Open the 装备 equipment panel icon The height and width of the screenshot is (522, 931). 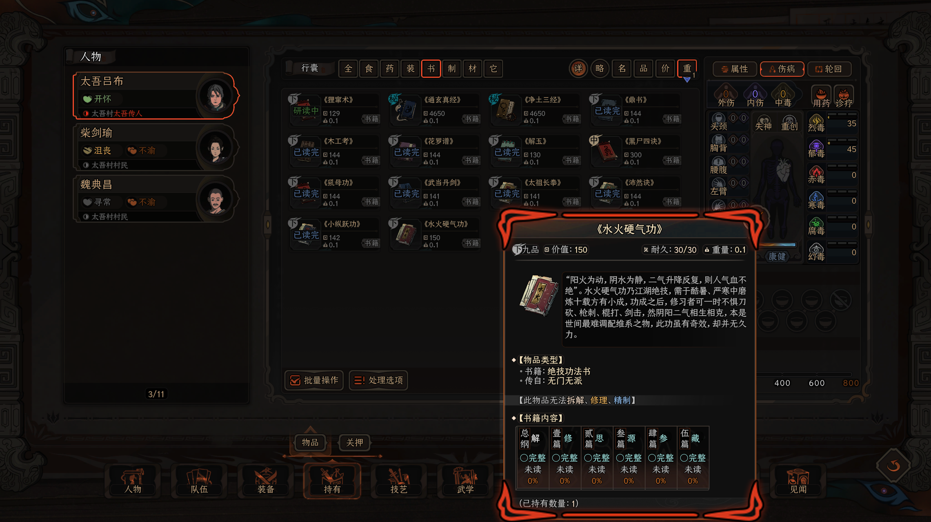[x=266, y=480]
